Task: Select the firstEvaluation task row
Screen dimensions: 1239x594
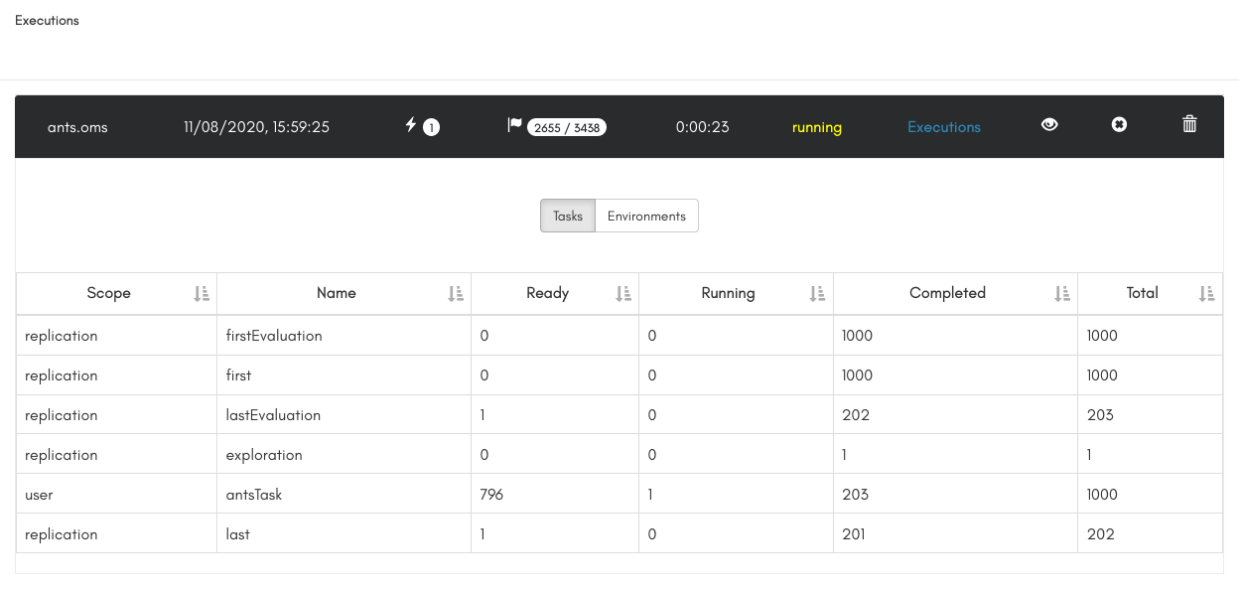Action: click(x=274, y=336)
